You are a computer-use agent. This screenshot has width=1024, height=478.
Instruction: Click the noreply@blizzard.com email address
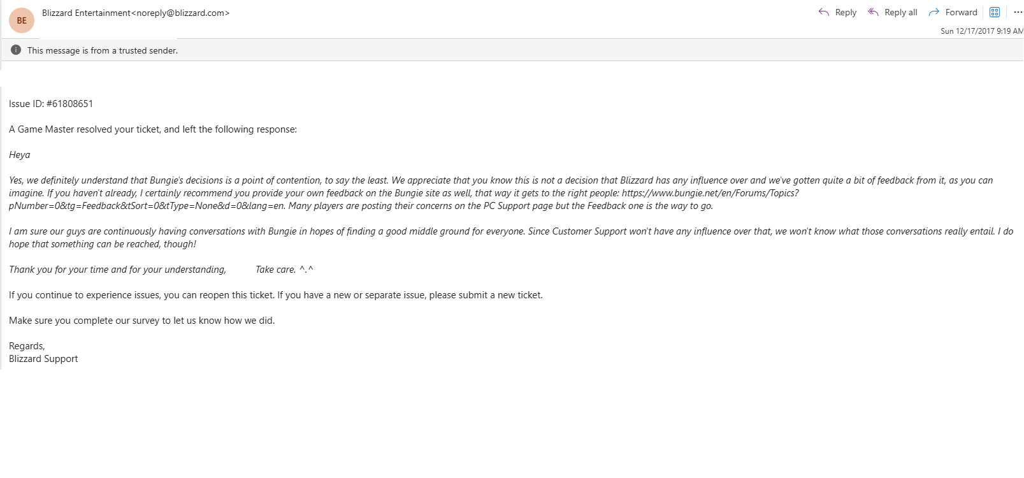click(x=180, y=13)
